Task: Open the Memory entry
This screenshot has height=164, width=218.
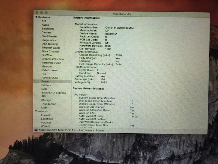Action: [x=46, y=66]
